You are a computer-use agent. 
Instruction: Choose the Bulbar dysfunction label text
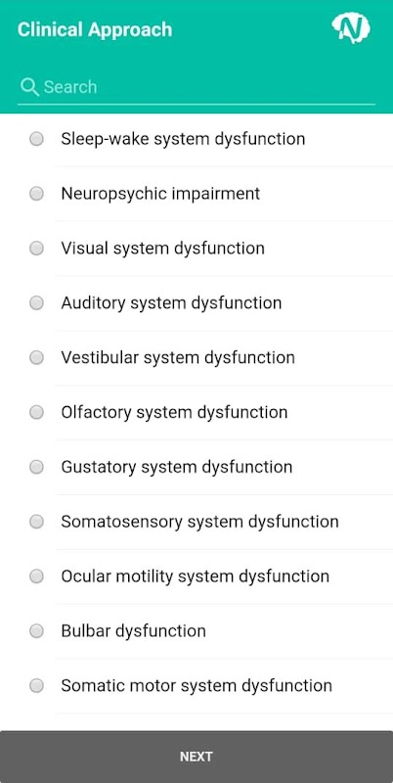click(133, 630)
